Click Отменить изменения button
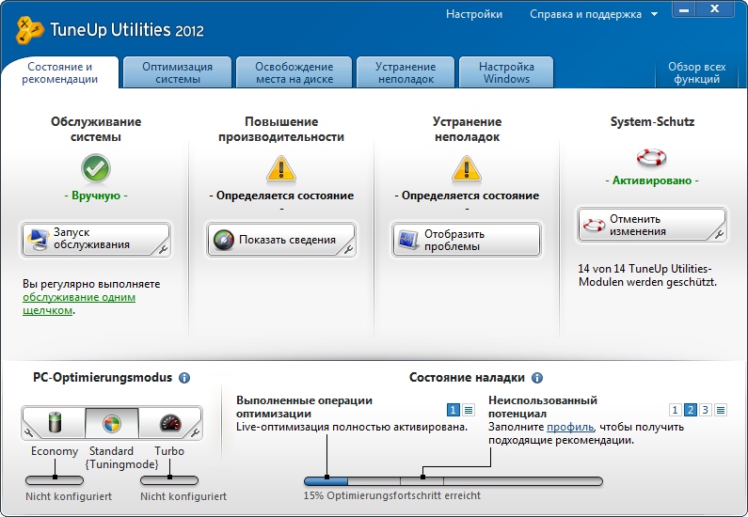This screenshot has height=517, width=748. (652, 225)
